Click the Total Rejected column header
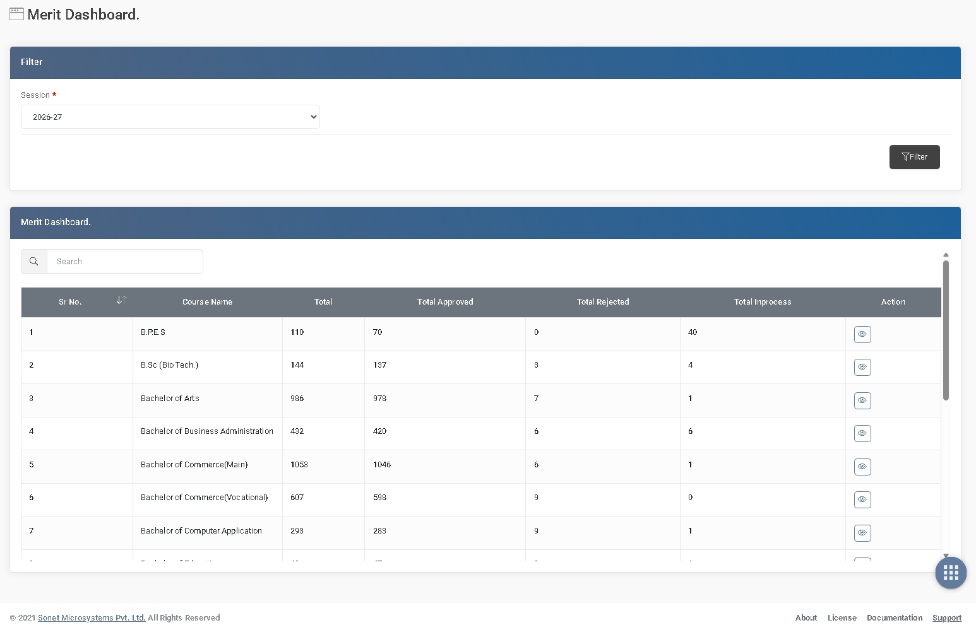The height and width of the screenshot is (630, 976). [x=603, y=302]
